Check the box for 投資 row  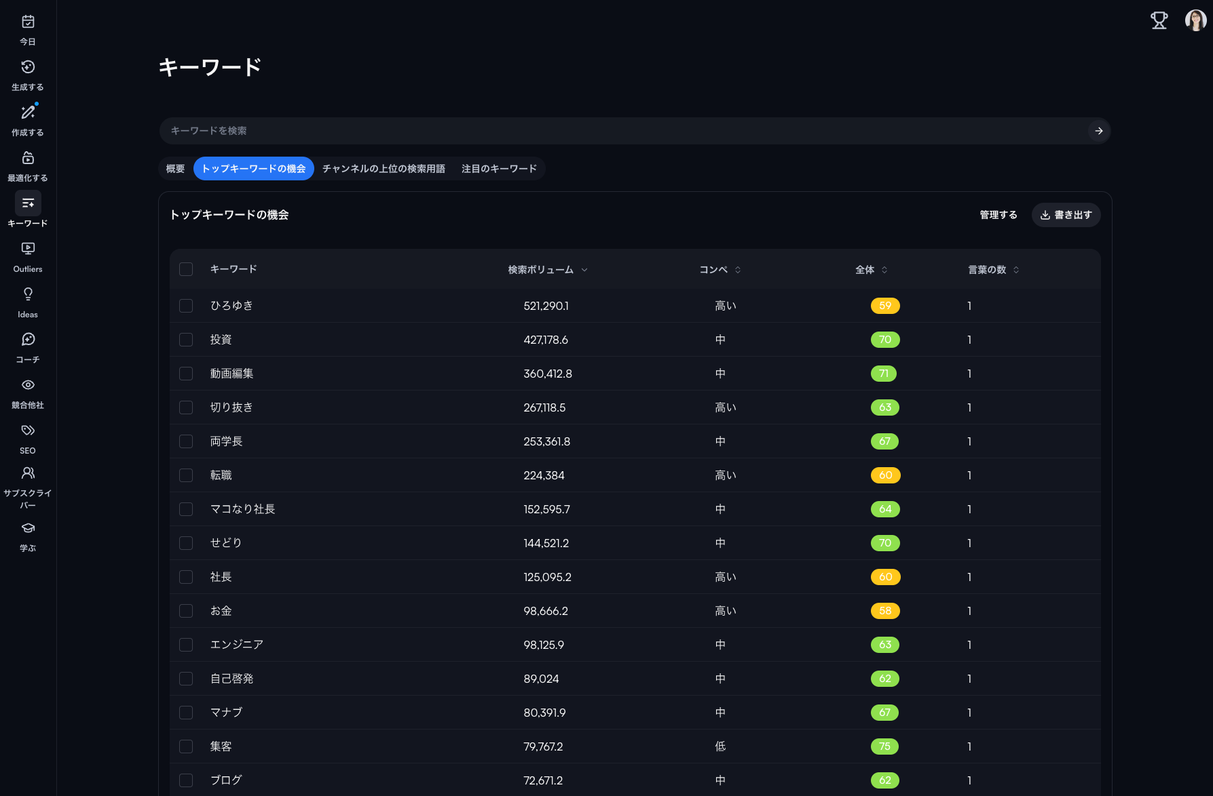[x=186, y=340]
